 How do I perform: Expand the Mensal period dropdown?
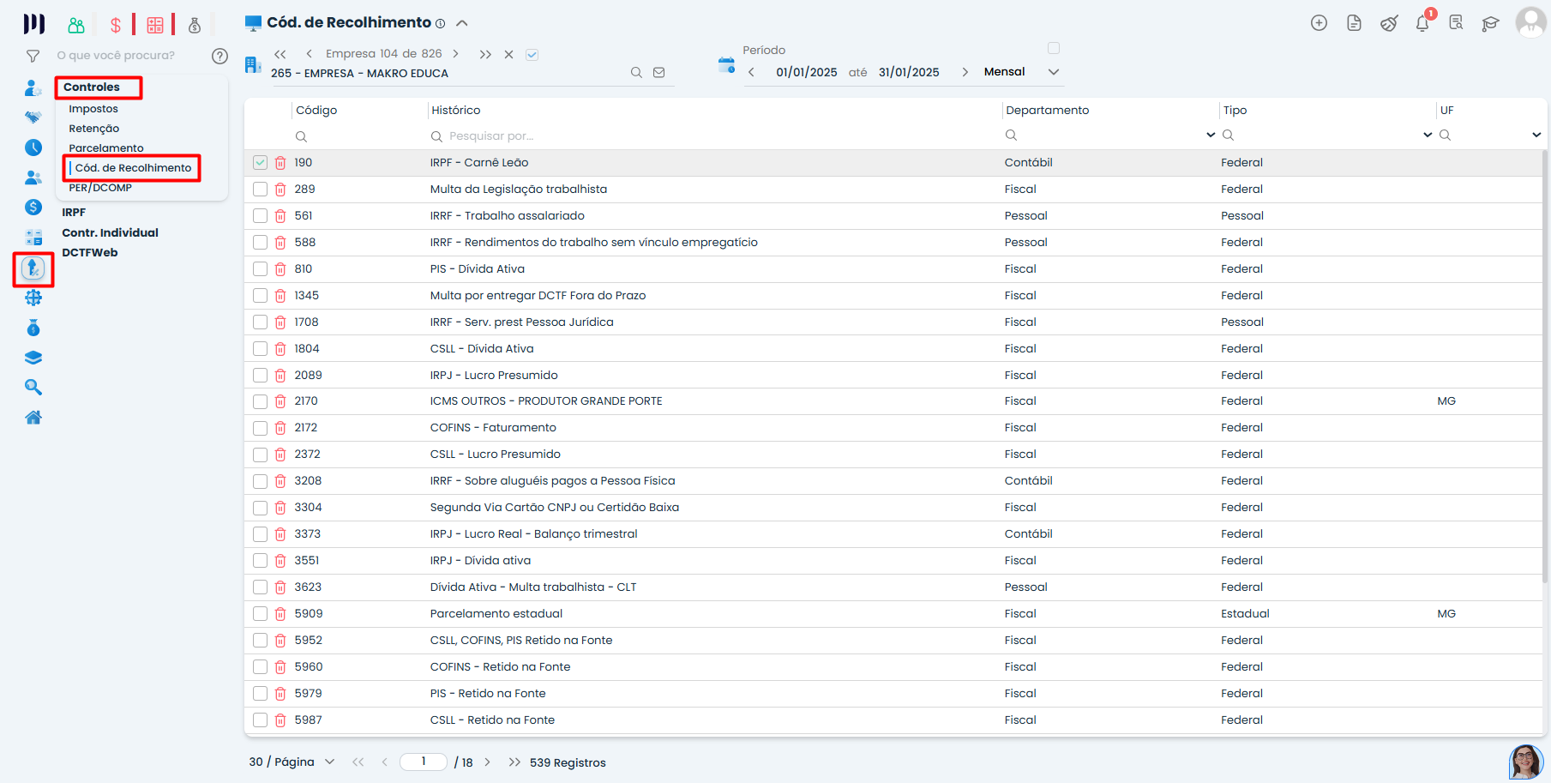1054,72
